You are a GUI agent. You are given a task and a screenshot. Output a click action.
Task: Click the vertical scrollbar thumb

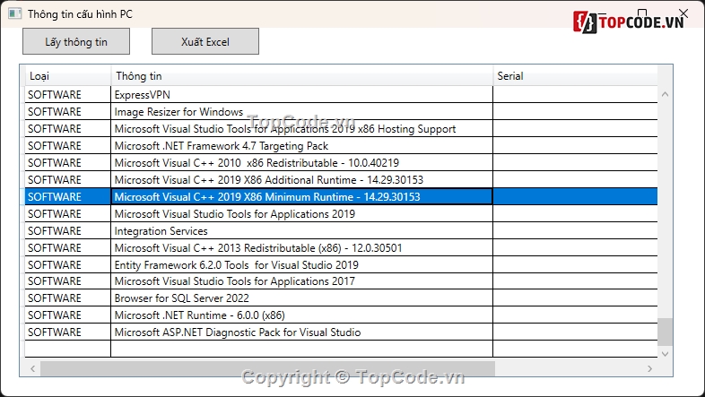pos(665,332)
